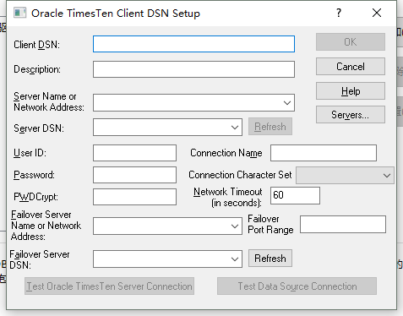Viewport: 403px width, 316px height.
Task: Click the grayed Refresh button beside Server DSN
Action: (x=270, y=127)
